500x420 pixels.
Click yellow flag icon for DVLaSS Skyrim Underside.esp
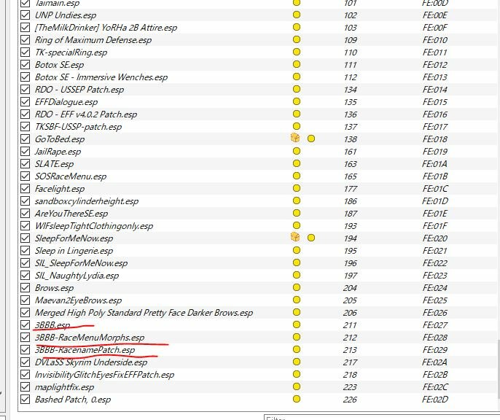(x=297, y=362)
